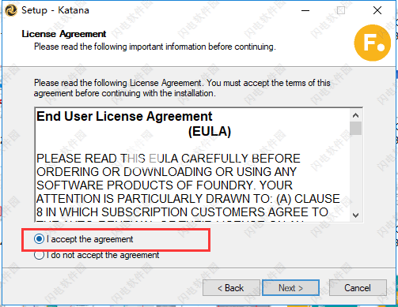Click the EULA scroll up arrow
The width and height of the screenshot is (398, 307).
(x=355, y=115)
